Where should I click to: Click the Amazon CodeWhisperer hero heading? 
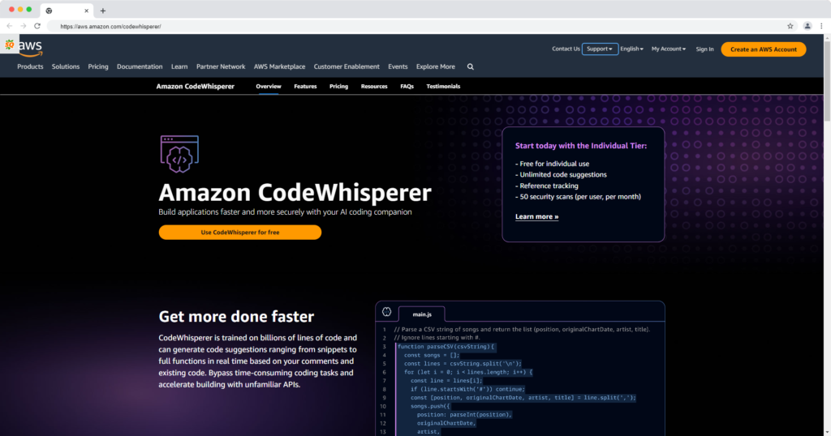(295, 193)
